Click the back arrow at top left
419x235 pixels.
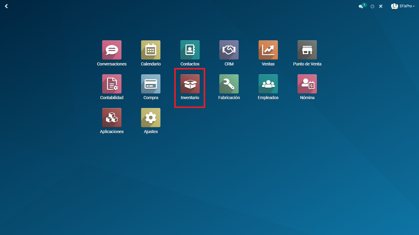(x=6, y=6)
